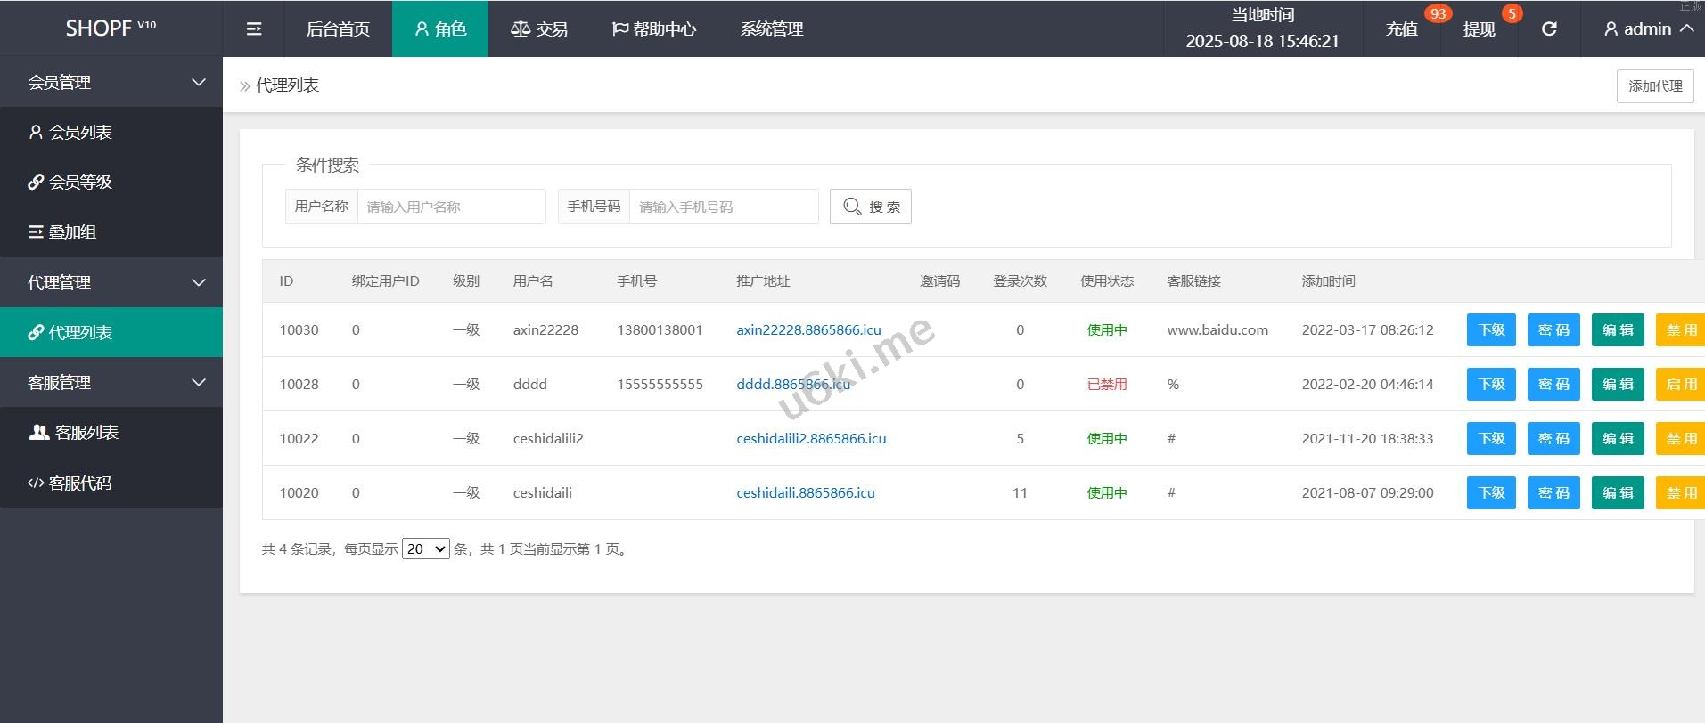Image resolution: width=1705 pixels, height=723 pixels.
Task: Open the help center top menu
Action: pyautogui.click(x=654, y=29)
